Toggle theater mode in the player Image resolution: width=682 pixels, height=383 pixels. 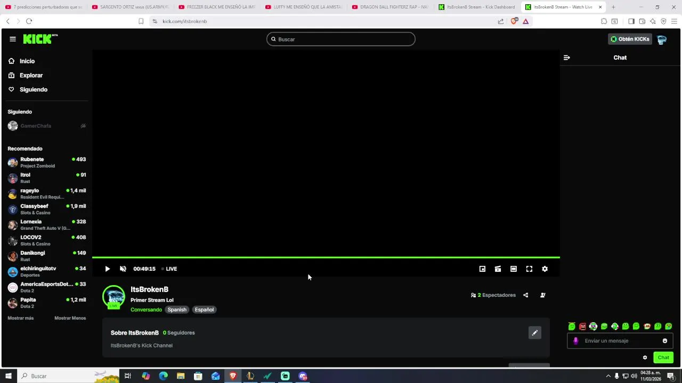click(x=513, y=269)
